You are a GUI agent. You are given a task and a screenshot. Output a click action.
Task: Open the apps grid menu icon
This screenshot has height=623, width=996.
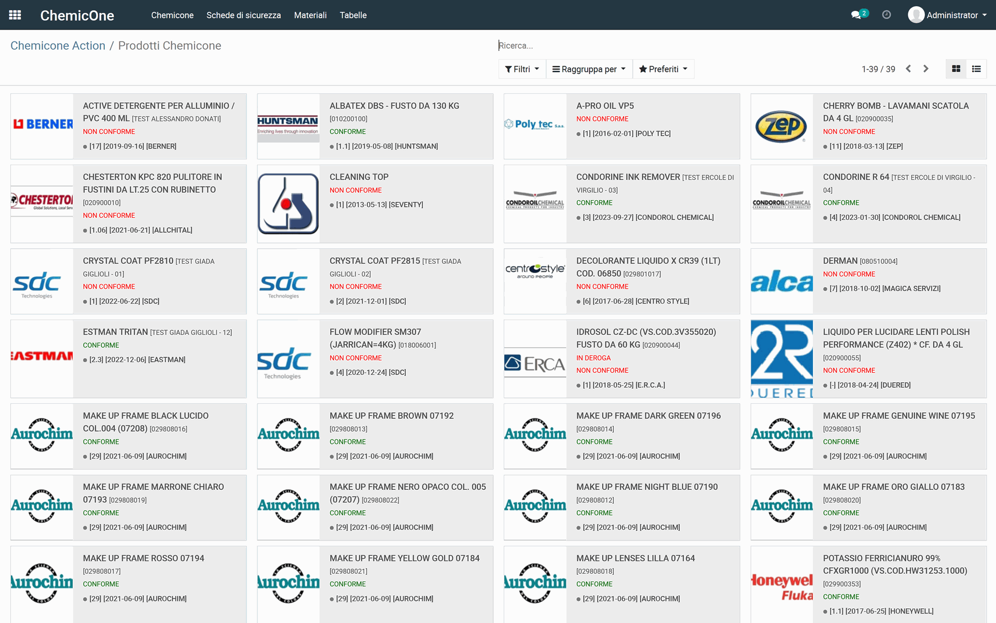(x=15, y=15)
